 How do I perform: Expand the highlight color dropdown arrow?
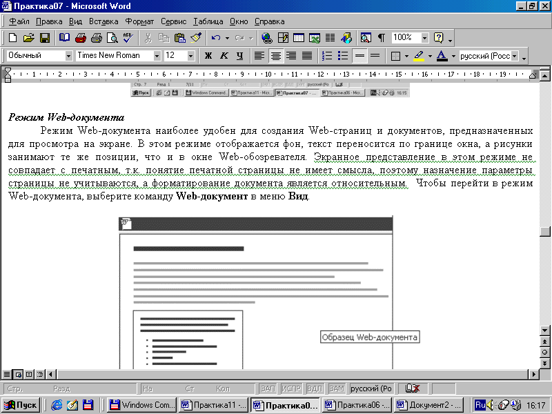(x=430, y=56)
